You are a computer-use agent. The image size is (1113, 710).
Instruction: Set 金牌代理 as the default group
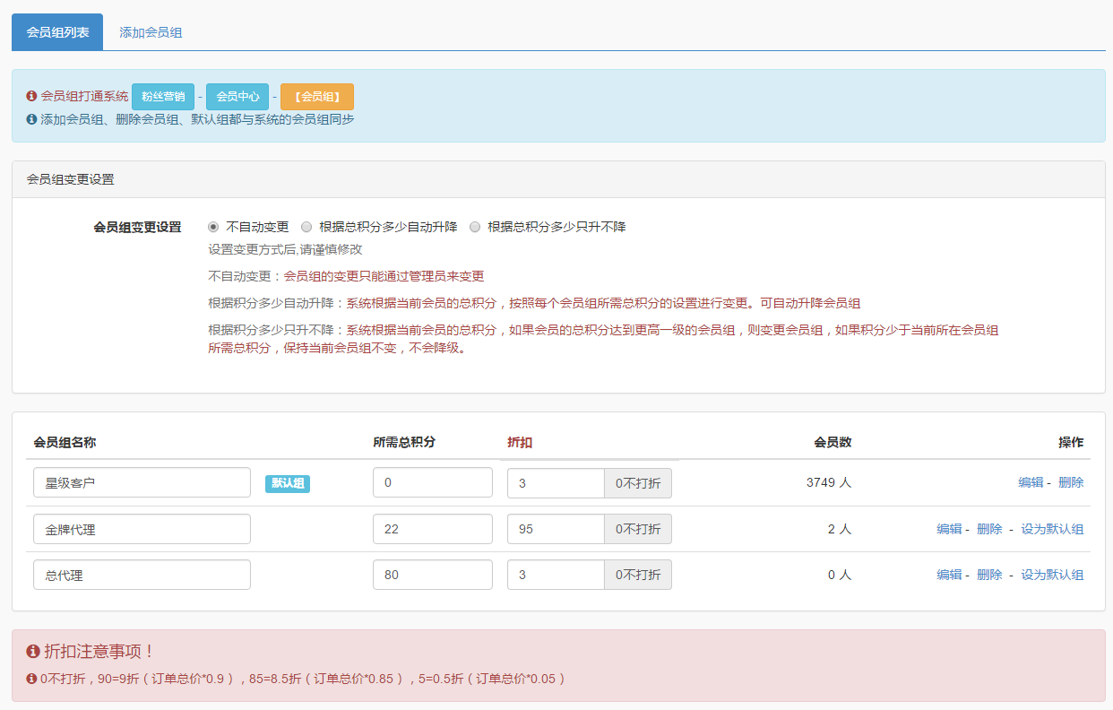(x=1052, y=529)
